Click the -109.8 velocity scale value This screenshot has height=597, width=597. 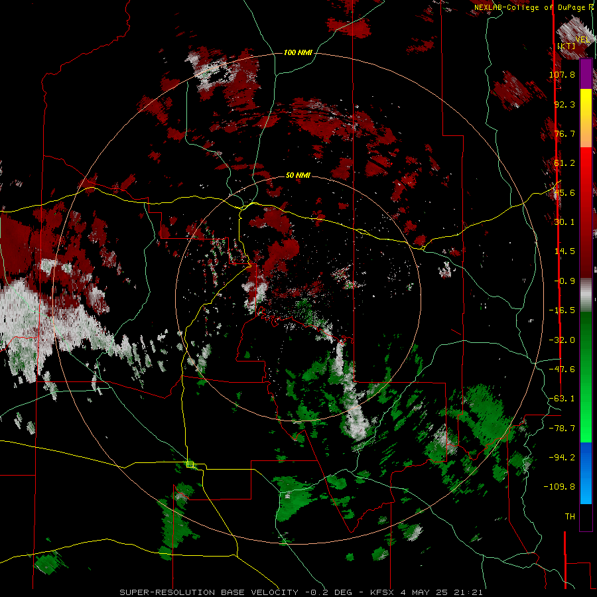tap(559, 487)
